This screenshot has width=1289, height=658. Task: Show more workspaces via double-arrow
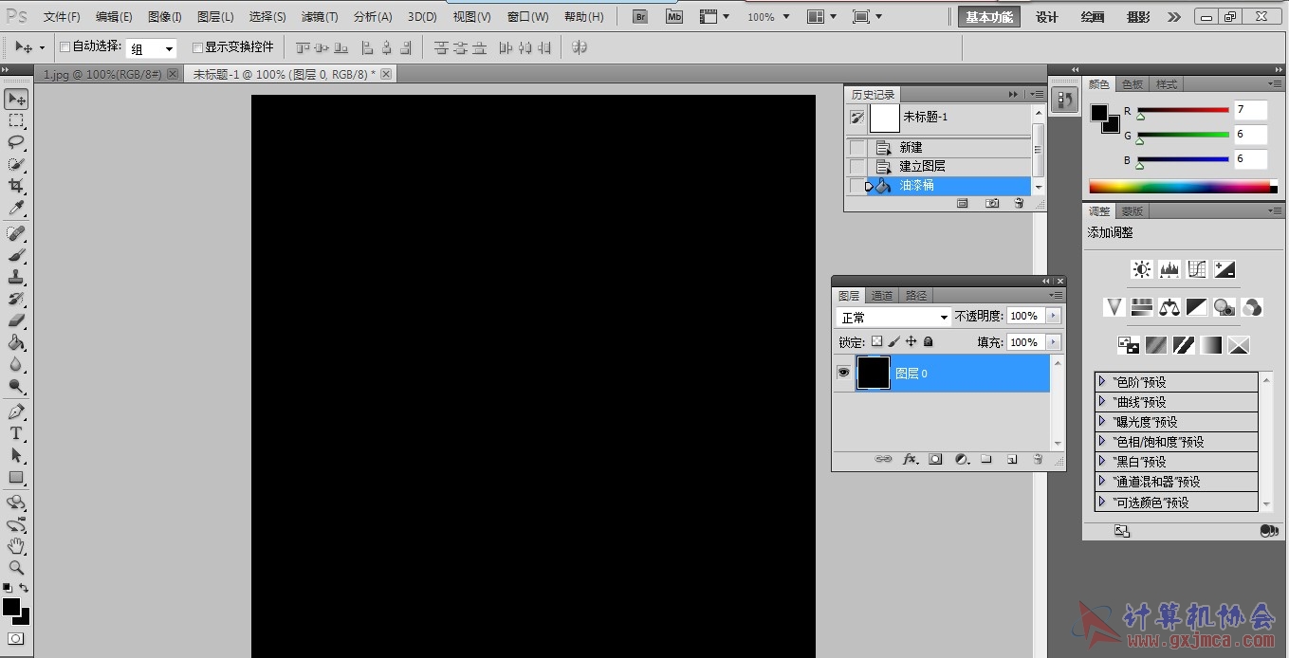point(1174,17)
